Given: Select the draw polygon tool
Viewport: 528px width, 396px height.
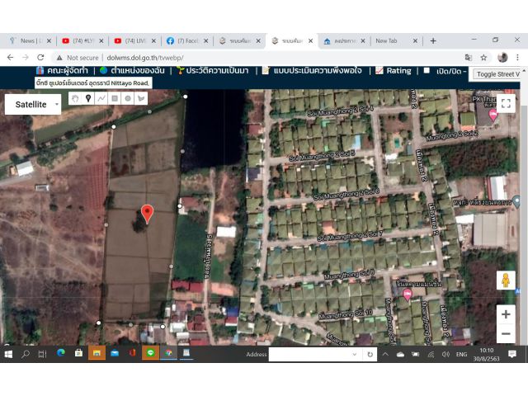Looking at the screenshot, I should [x=141, y=98].
